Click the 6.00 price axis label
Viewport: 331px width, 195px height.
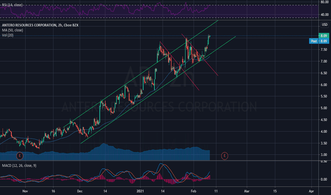click(x=324, y=85)
